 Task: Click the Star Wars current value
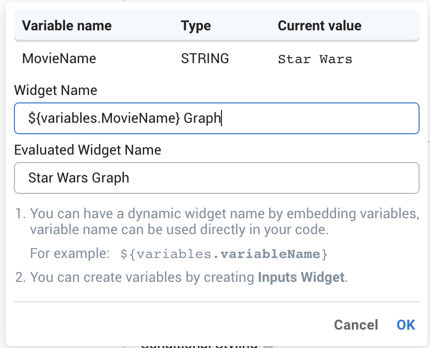point(315,59)
